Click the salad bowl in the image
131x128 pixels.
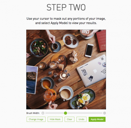coord(39,48)
